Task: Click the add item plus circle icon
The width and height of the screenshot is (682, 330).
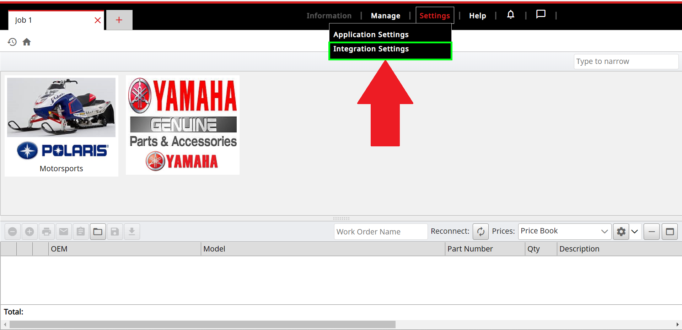Action: 29,232
